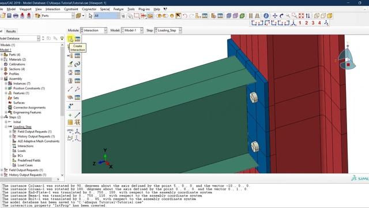Toggle parallel view icon
This screenshot has width=369, height=208.
click(x=251, y=16)
